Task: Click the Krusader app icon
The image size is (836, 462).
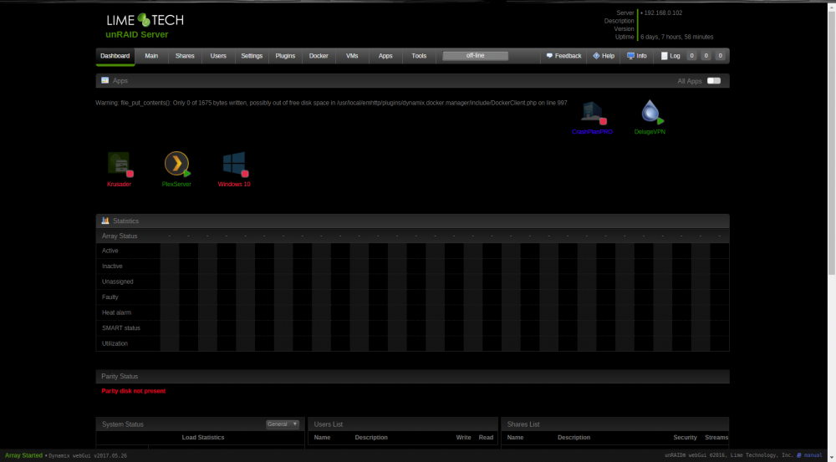Action: point(120,164)
